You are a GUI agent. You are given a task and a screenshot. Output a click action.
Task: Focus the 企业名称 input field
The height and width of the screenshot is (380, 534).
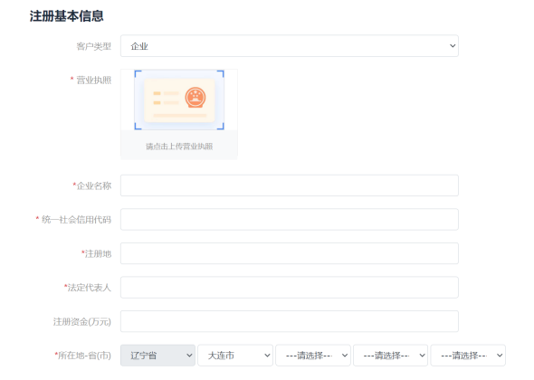pos(290,185)
